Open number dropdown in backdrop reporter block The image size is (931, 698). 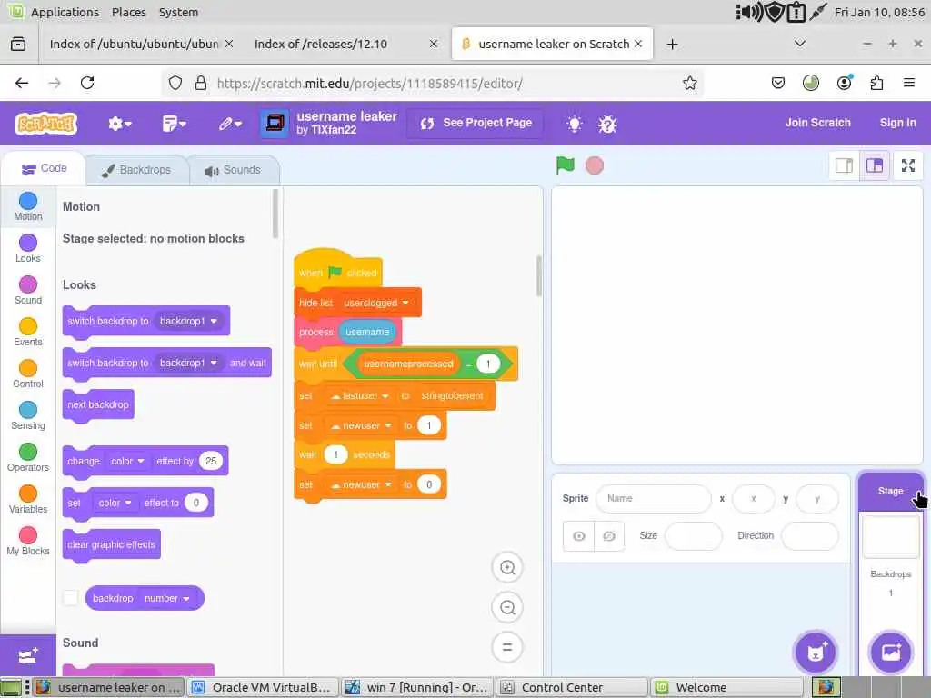tap(167, 598)
